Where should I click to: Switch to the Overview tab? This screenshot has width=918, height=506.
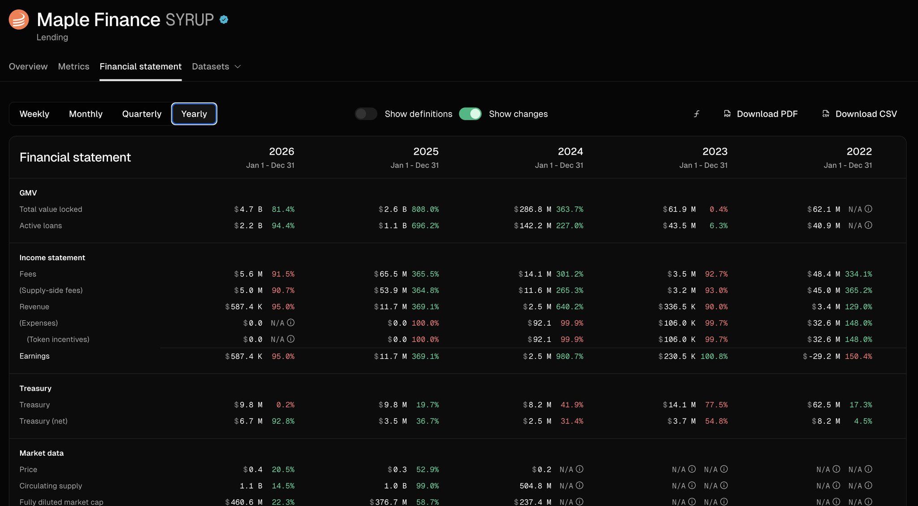(28, 67)
